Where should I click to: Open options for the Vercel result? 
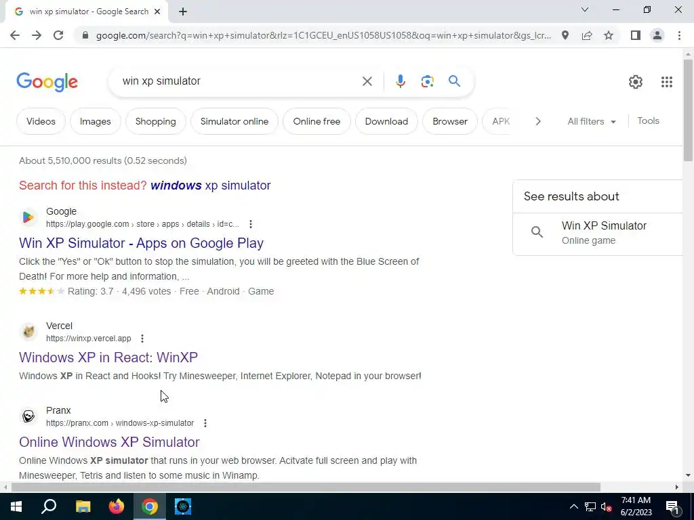(142, 339)
